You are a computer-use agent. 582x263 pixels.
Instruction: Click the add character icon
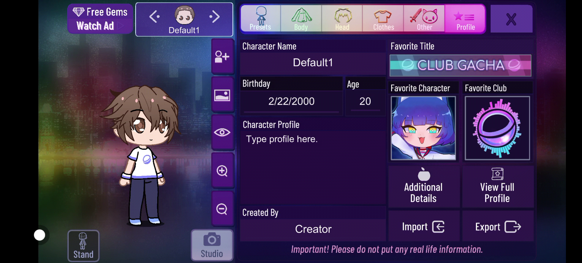[x=222, y=57]
